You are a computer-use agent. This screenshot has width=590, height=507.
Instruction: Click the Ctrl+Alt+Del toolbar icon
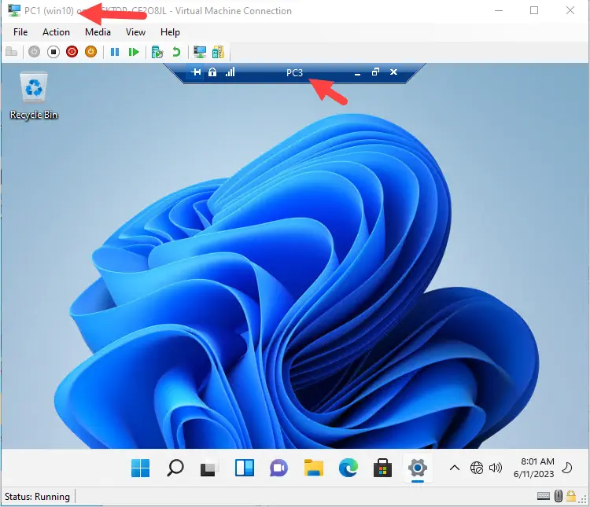[x=12, y=52]
